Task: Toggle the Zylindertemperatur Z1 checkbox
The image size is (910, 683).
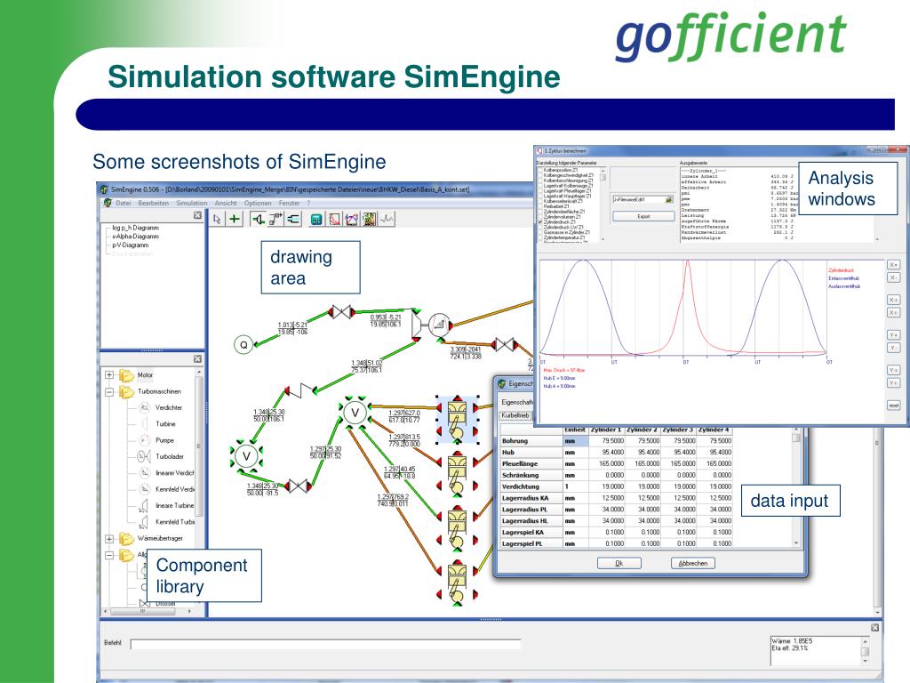Action: (x=540, y=237)
